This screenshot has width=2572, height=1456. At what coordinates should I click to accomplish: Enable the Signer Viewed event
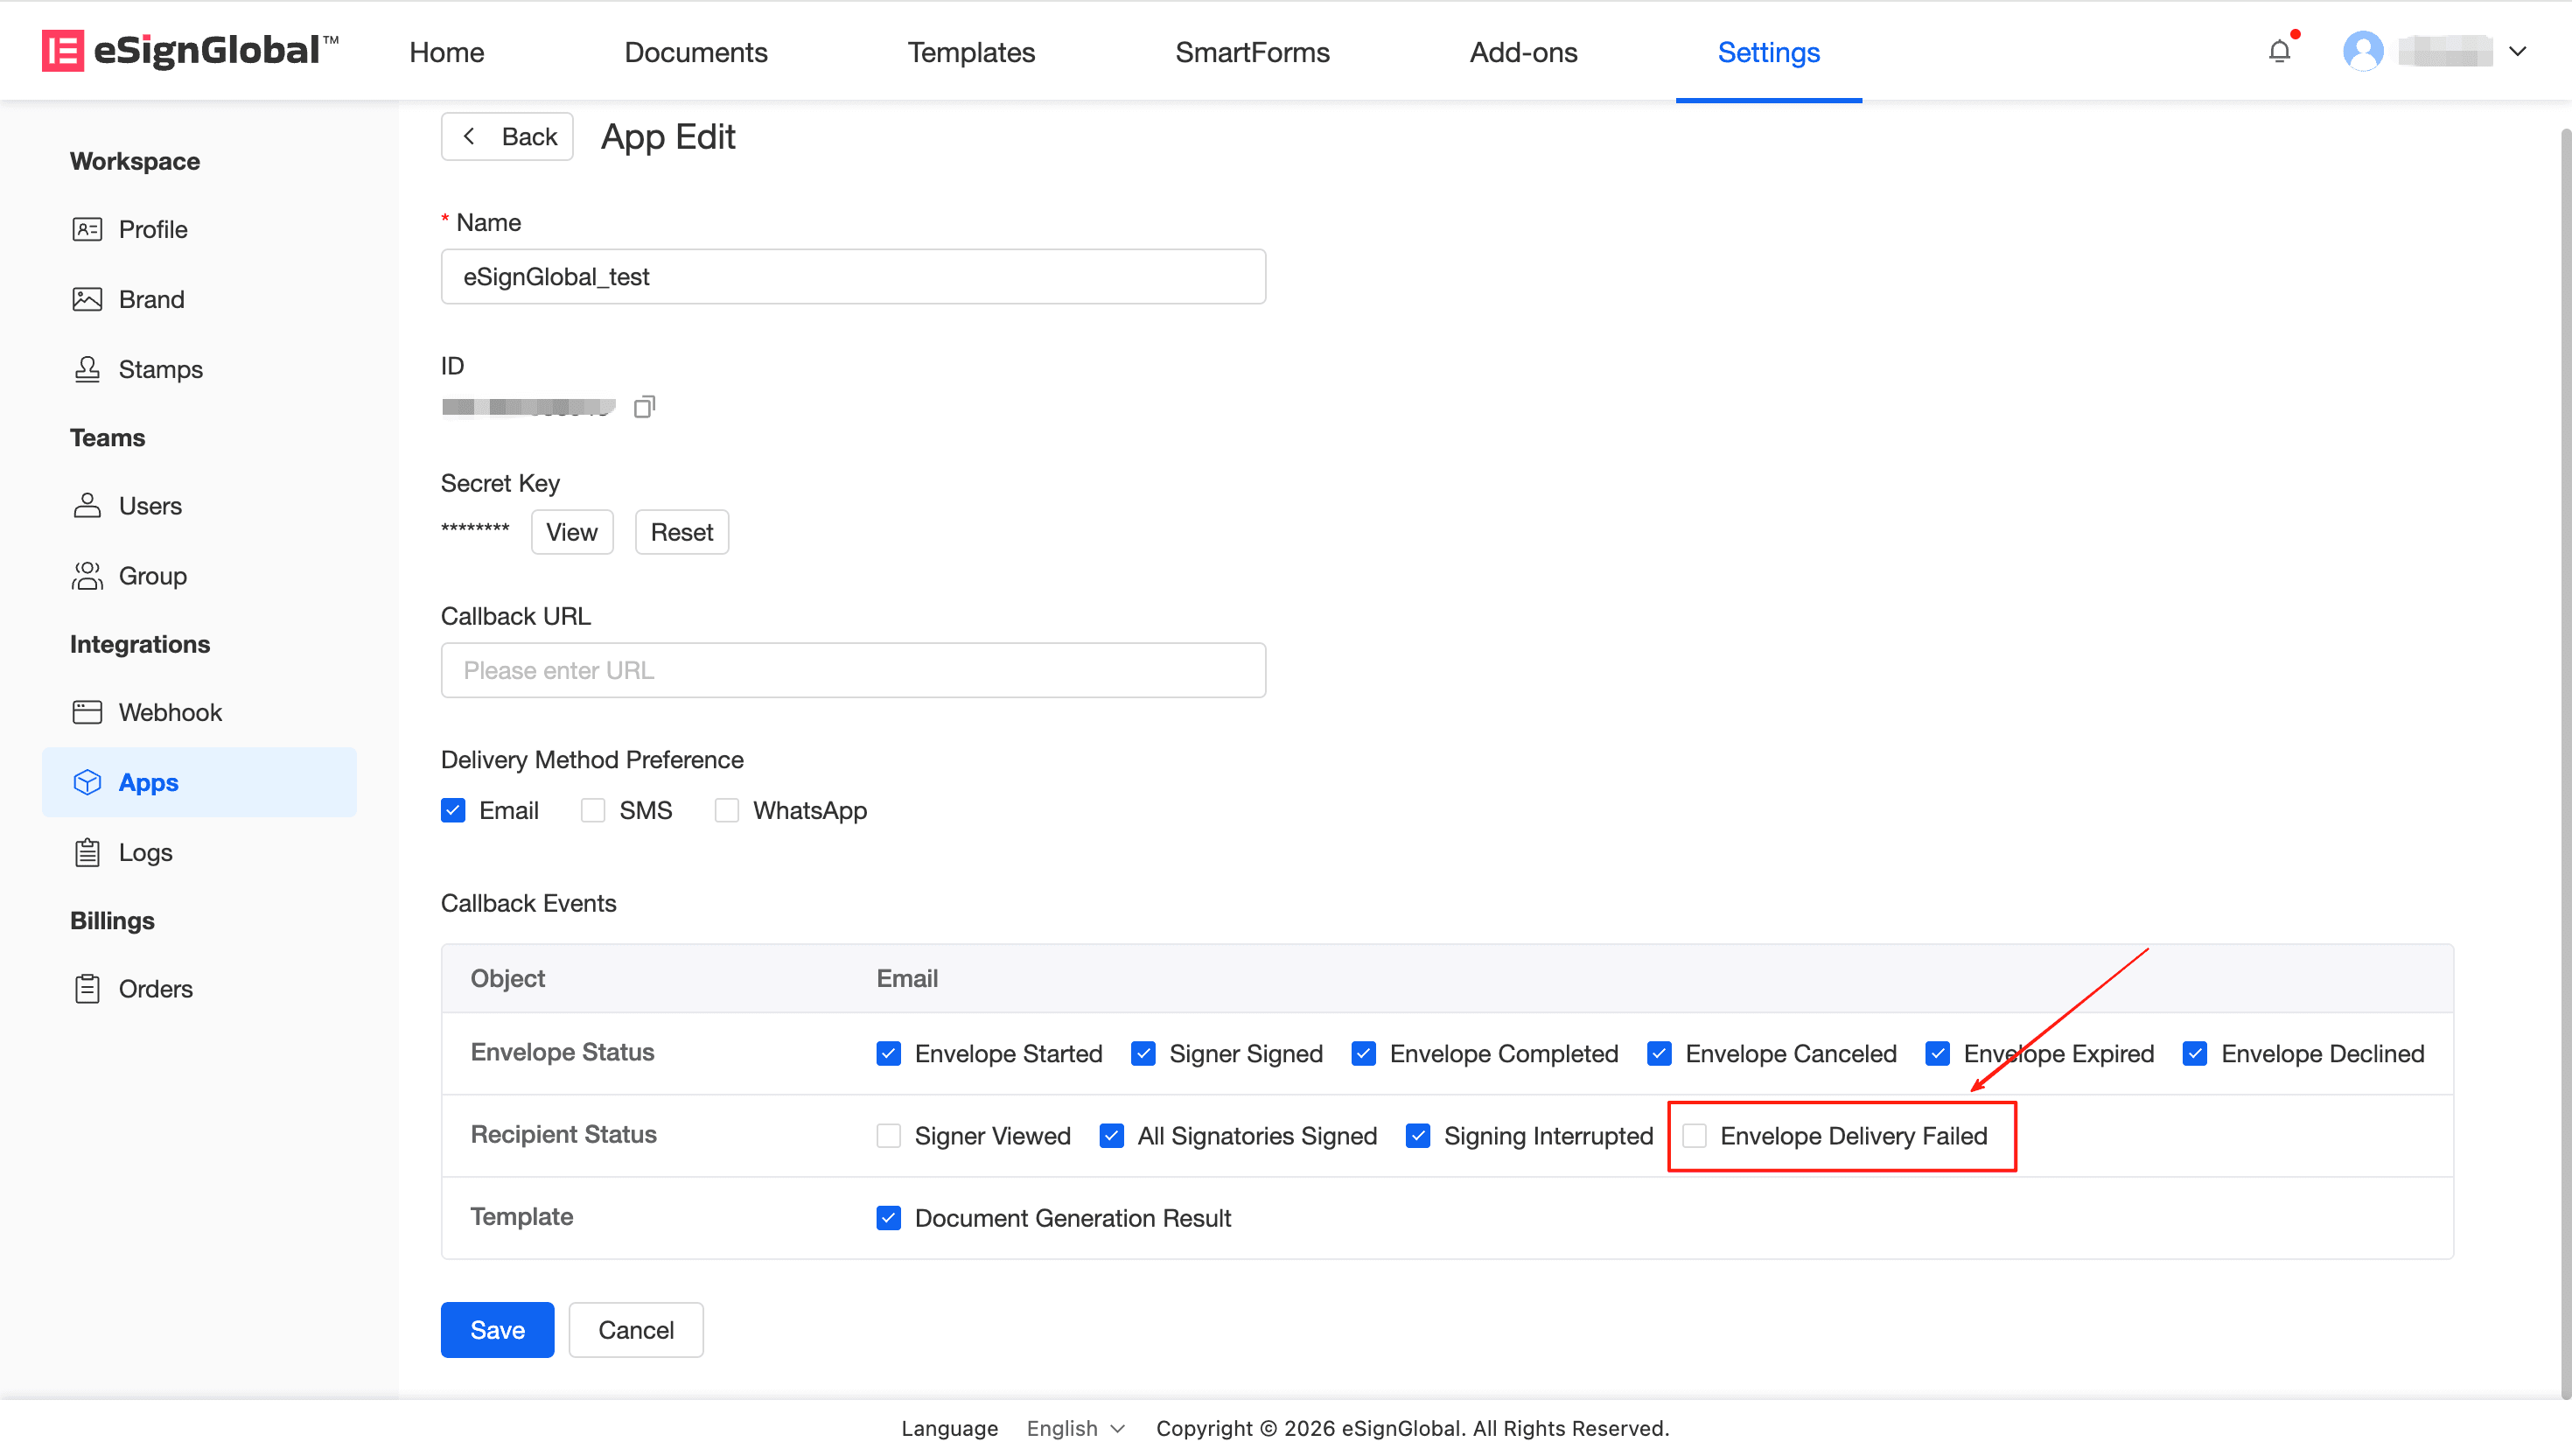[889, 1136]
